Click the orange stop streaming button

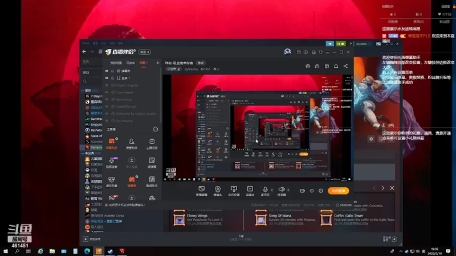(x=338, y=191)
